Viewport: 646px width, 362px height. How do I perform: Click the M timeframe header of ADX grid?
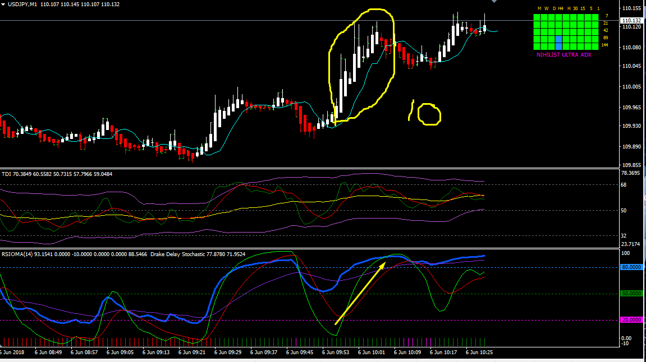pyautogui.click(x=539, y=8)
